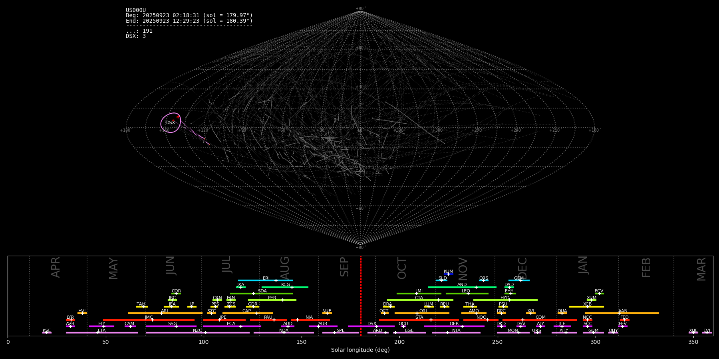Image resolution: width=719 pixels, height=359 pixels.
Task: Click the AAN orange activity bar
Action: pos(622,313)
